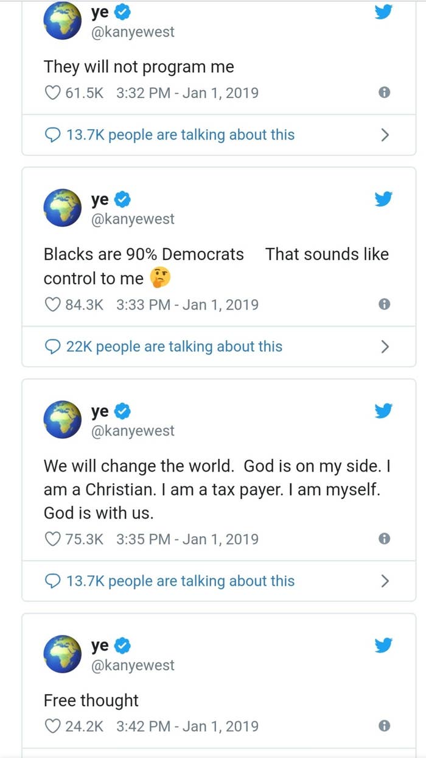Like the "Free thought" tweet

pyautogui.click(x=54, y=726)
